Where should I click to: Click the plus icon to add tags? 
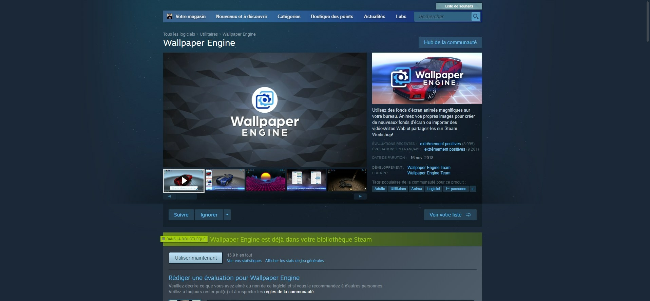(x=473, y=189)
